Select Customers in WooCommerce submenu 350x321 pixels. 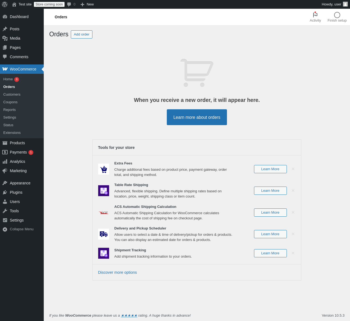12,95
